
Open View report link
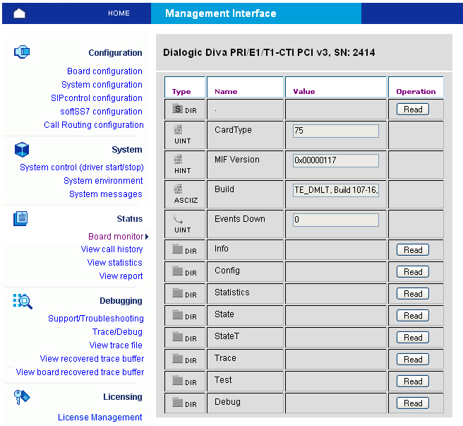coord(121,276)
